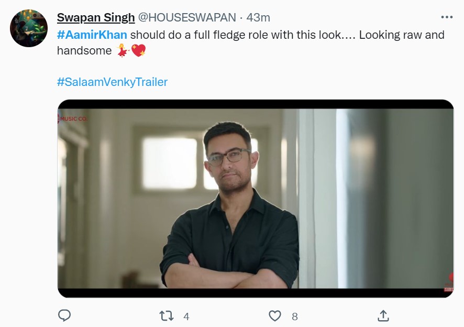Click the Swapan Singh display name link
Viewport: 464px width, 327px height.
coord(96,17)
